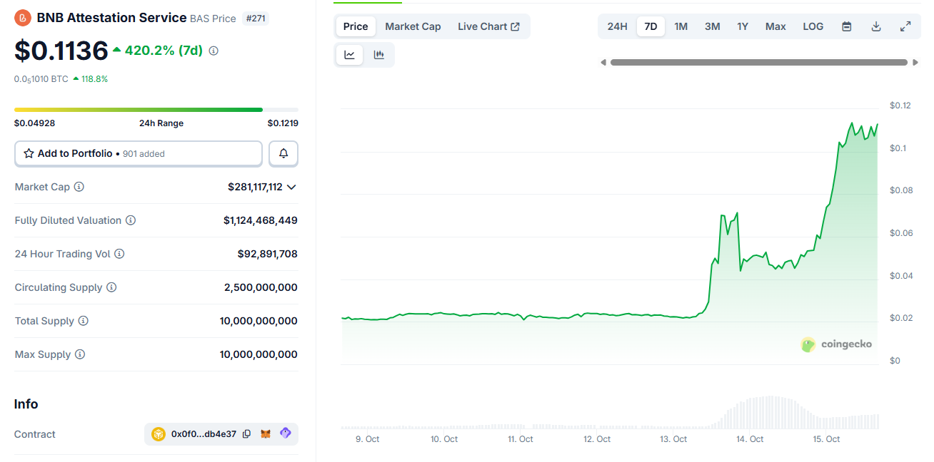Expand the Market Cap dropdown chevron
The width and height of the screenshot is (934, 462).
[291, 187]
